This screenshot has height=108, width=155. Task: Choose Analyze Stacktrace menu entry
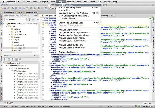pos(78,52)
